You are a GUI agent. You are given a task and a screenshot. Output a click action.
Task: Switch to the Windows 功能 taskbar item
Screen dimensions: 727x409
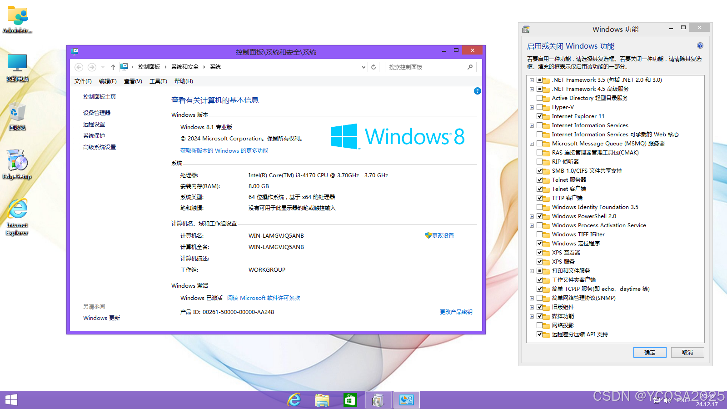coord(378,400)
